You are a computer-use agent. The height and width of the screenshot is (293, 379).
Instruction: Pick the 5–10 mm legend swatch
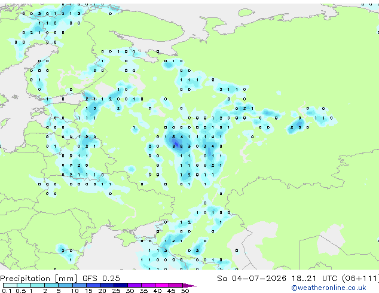pyautogui.click(x=65, y=285)
